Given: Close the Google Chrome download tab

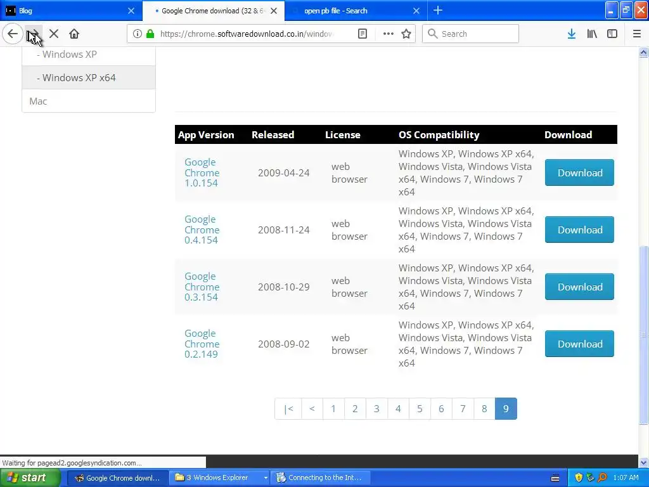Looking at the screenshot, I should click(x=274, y=11).
